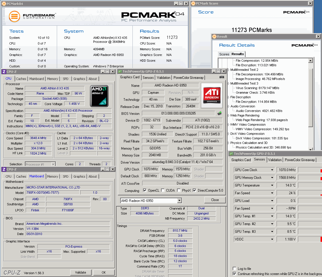The height and width of the screenshot is (277, 322).
Task: Open the GPU Temperature sensor dropdown
Action: [272, 185]
